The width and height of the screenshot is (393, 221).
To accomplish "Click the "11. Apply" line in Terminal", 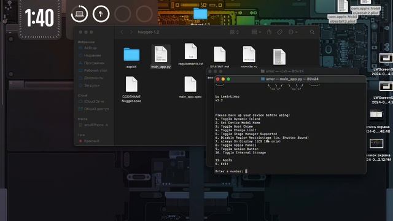I will [224, 160].
